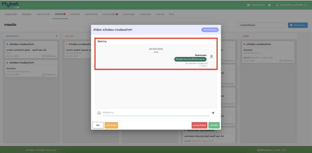
Task: Open the รายการอนุมัติ tab
Action: click(110, 14)
